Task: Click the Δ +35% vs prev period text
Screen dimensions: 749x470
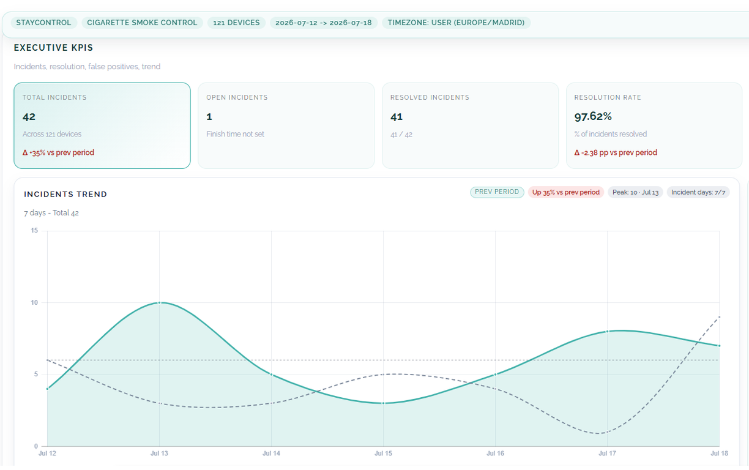Action: click(58, 152)
